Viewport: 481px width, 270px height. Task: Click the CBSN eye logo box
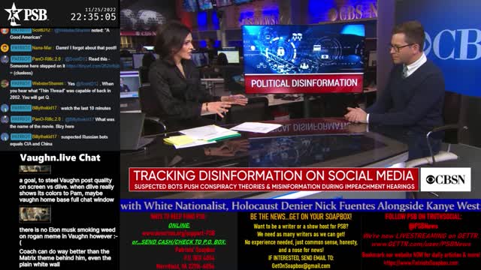tap(446, 179)
